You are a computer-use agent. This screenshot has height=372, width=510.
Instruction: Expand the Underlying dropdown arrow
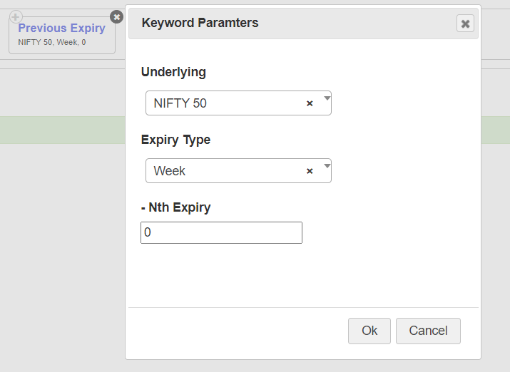tap(327, 98)
